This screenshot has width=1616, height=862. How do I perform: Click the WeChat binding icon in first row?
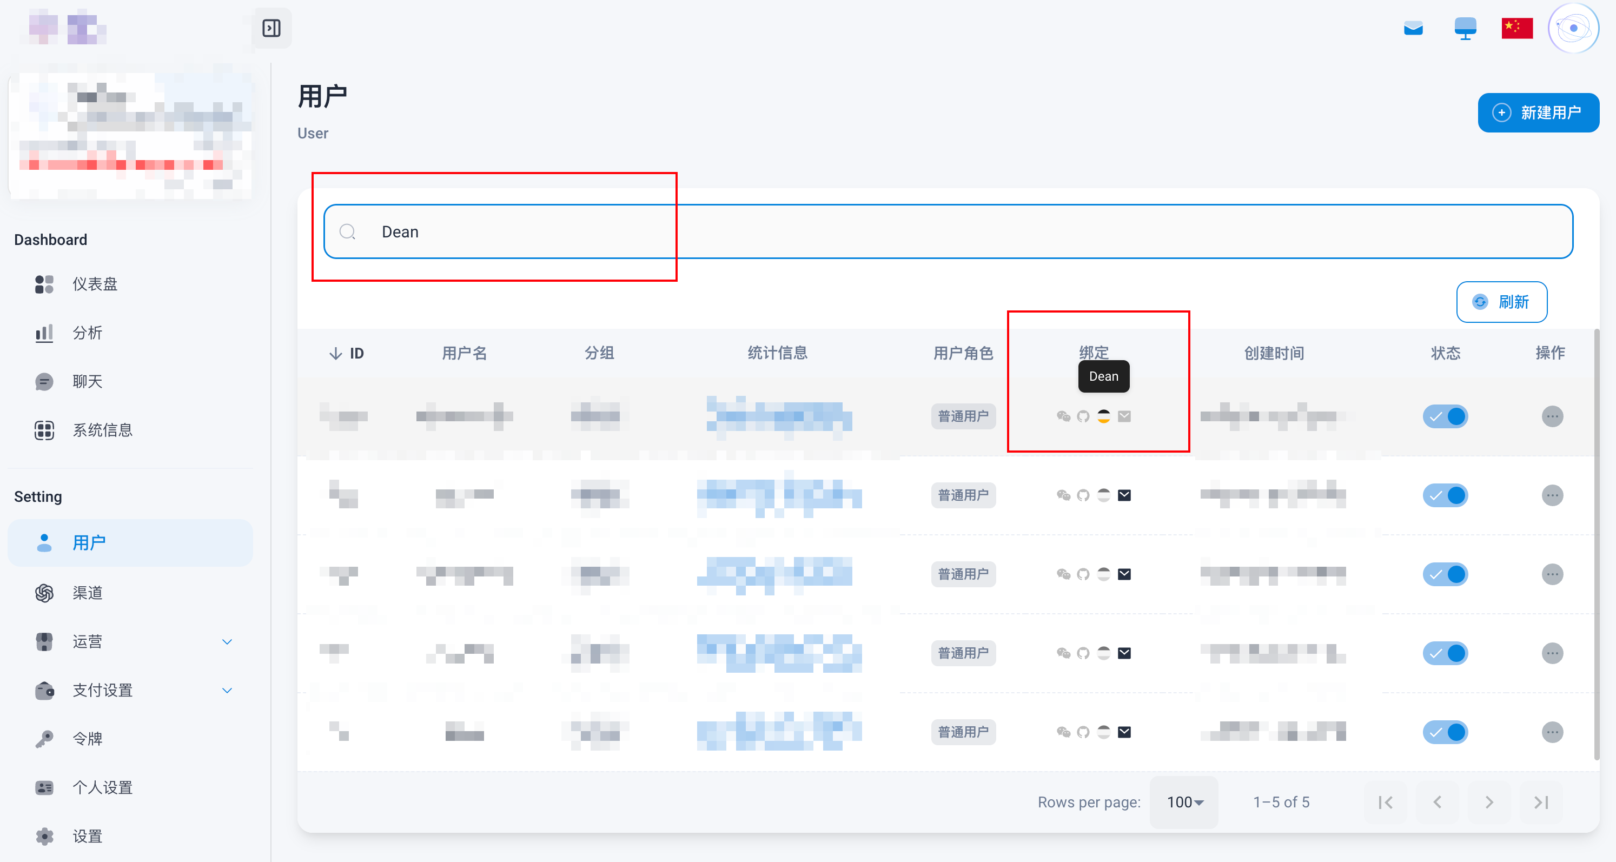point(1063,416)
